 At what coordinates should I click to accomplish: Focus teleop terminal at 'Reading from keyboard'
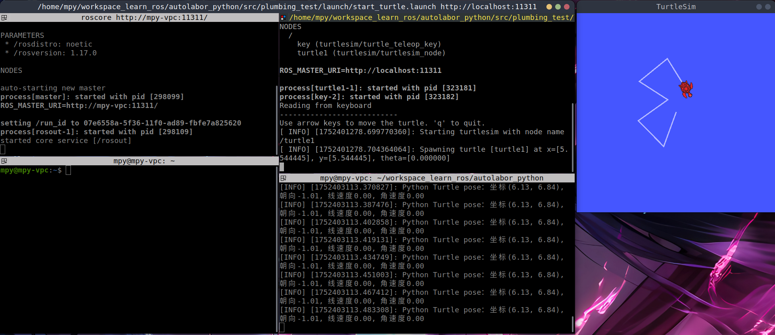(325, 106)
